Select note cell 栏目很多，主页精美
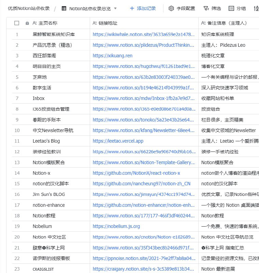This screenshot has height=273, width=259. tap(222, 120)
